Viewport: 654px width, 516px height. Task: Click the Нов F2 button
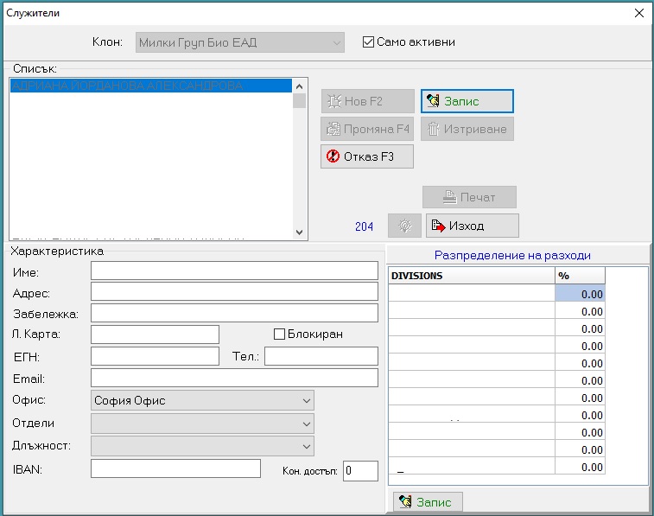tap(367, 101)
